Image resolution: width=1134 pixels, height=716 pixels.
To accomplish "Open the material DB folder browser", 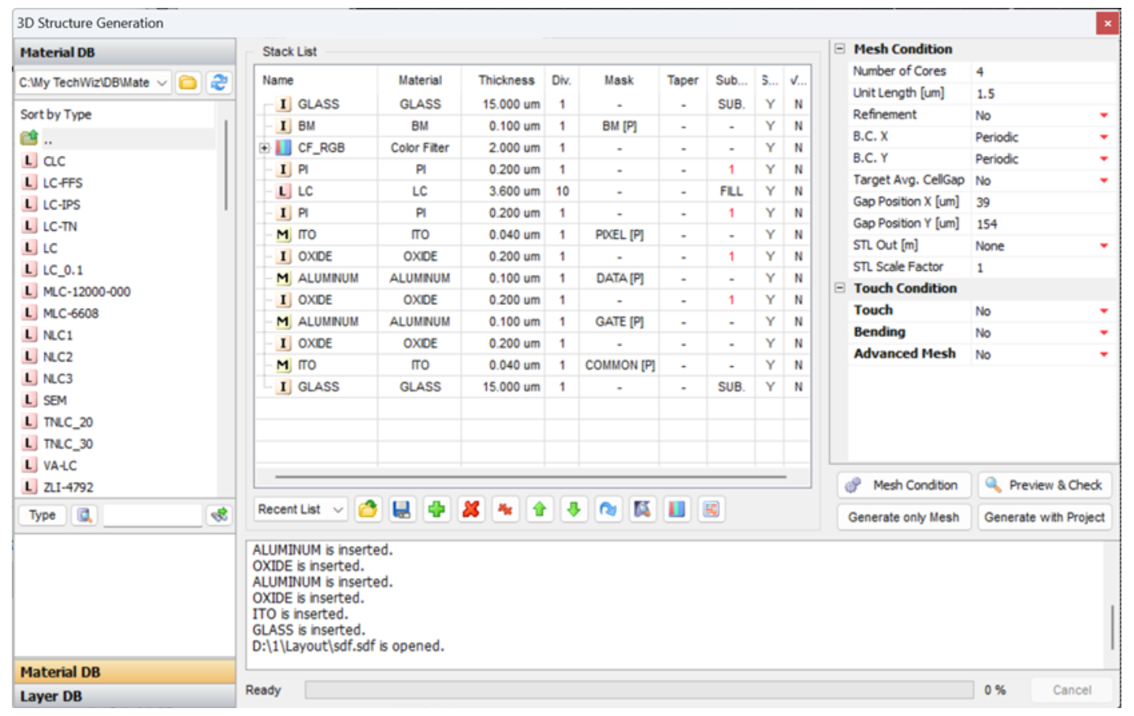I will pos(188,82).
